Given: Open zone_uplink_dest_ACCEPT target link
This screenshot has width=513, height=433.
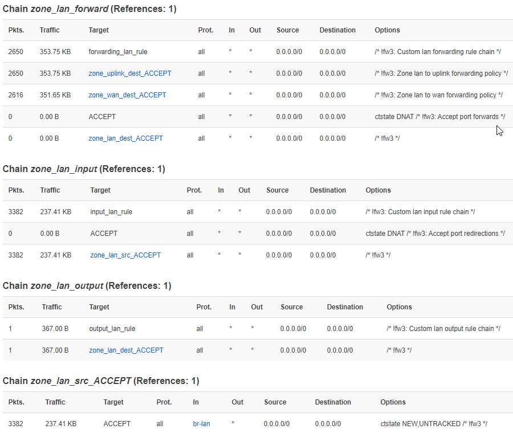Looking at the screenshot, I should click(130, 73).
